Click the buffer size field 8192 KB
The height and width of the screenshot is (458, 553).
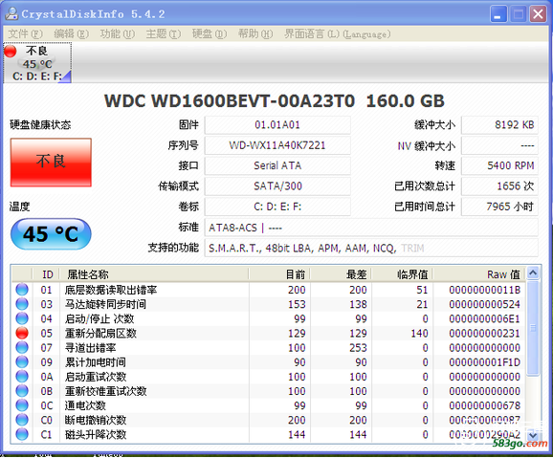point(499,125)
